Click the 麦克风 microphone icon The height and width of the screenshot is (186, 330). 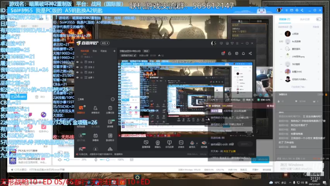click(192, 144)
